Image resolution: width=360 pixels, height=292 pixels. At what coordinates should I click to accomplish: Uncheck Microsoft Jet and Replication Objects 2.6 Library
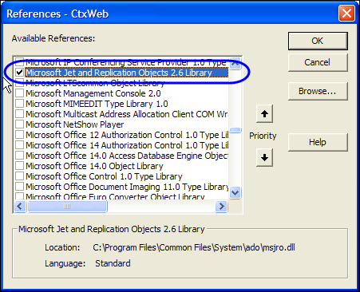click(19, 73)
